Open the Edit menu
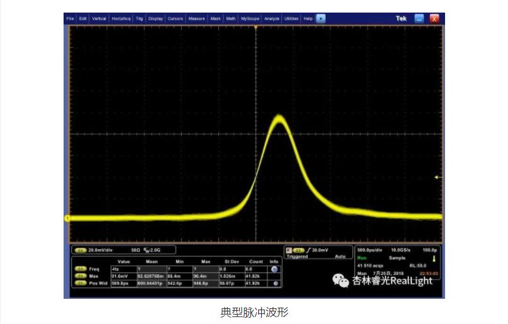Screen dimensions: 508x324 [83, 19]
